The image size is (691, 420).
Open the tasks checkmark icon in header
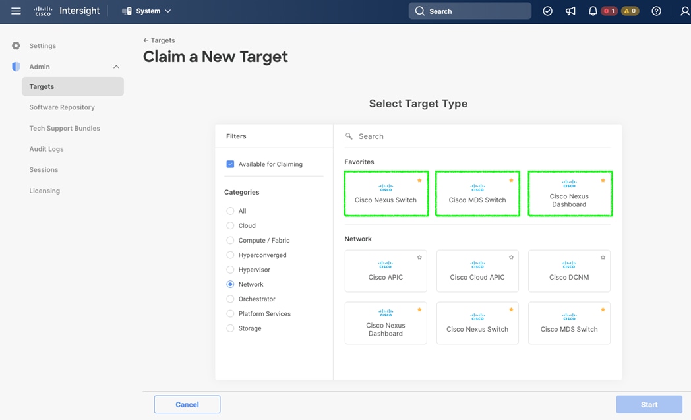(x=547, y=11)
